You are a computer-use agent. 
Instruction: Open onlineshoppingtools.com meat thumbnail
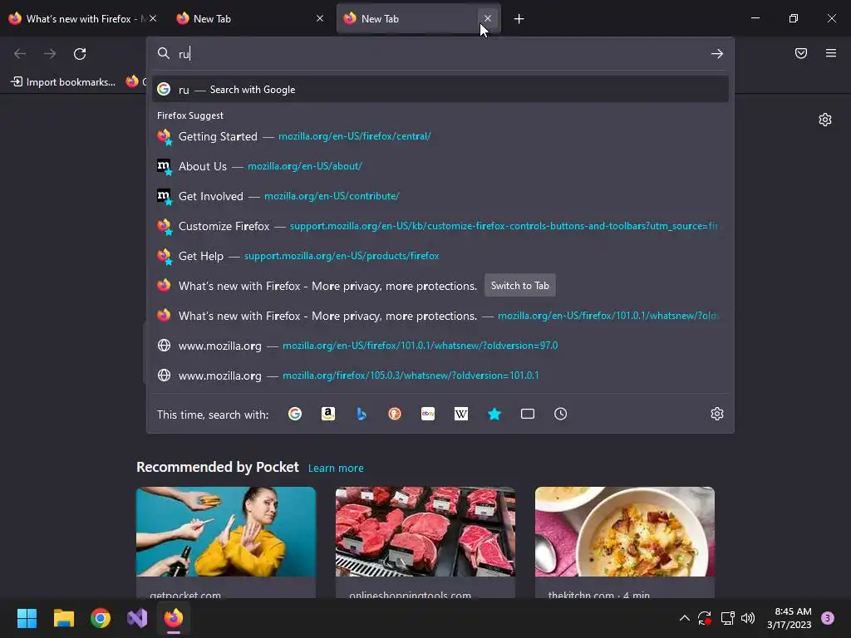coord(425,532)
